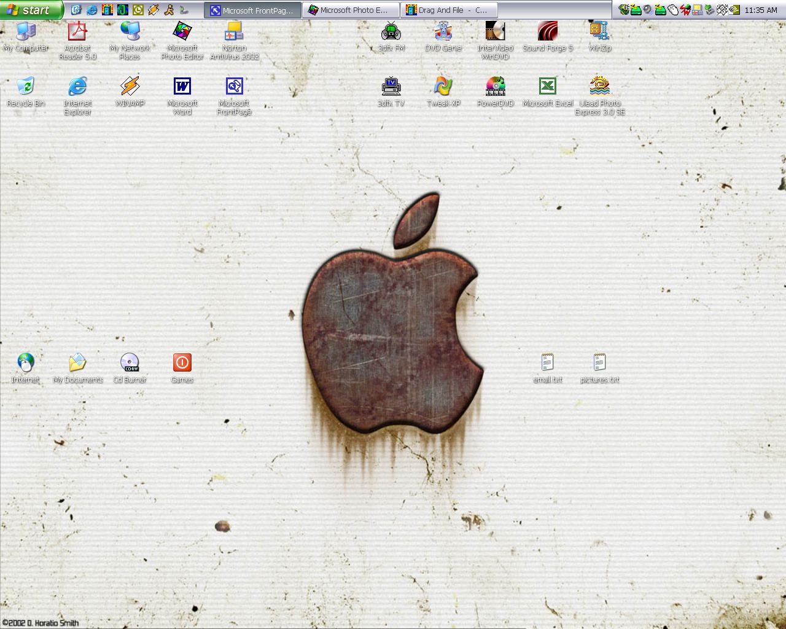Select the Cd Burner desktop icon
Screen dimensions: 786x629
[130, 369]
